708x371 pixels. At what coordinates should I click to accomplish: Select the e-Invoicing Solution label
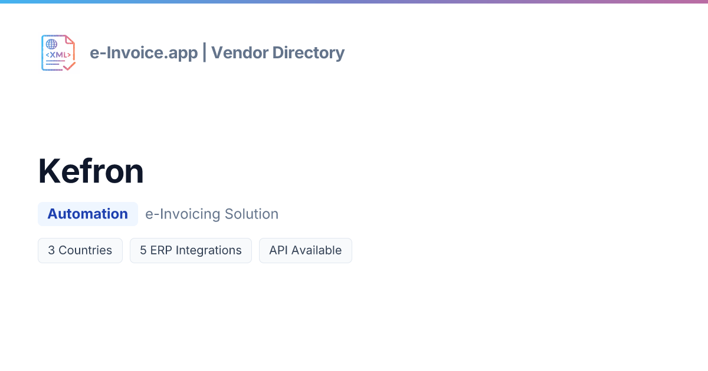pyautogui.click(x=212, y=214)
